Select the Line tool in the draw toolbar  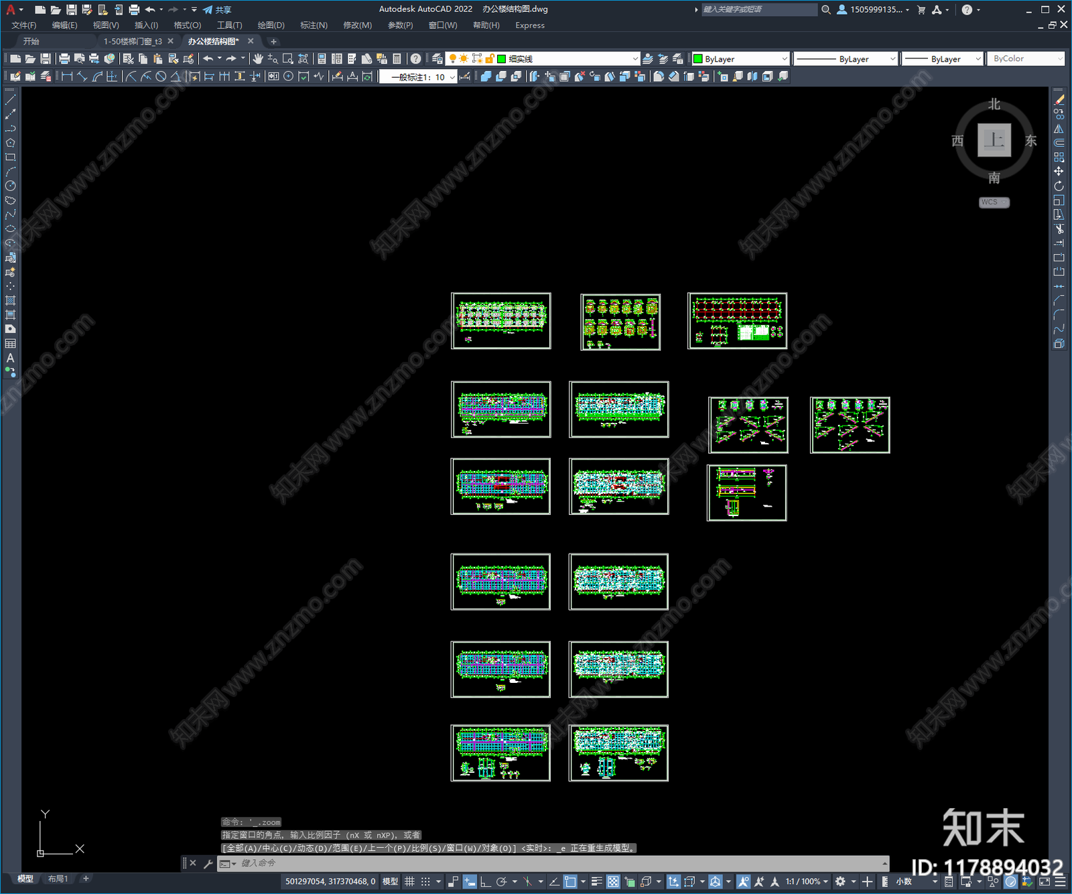(11, 100)
